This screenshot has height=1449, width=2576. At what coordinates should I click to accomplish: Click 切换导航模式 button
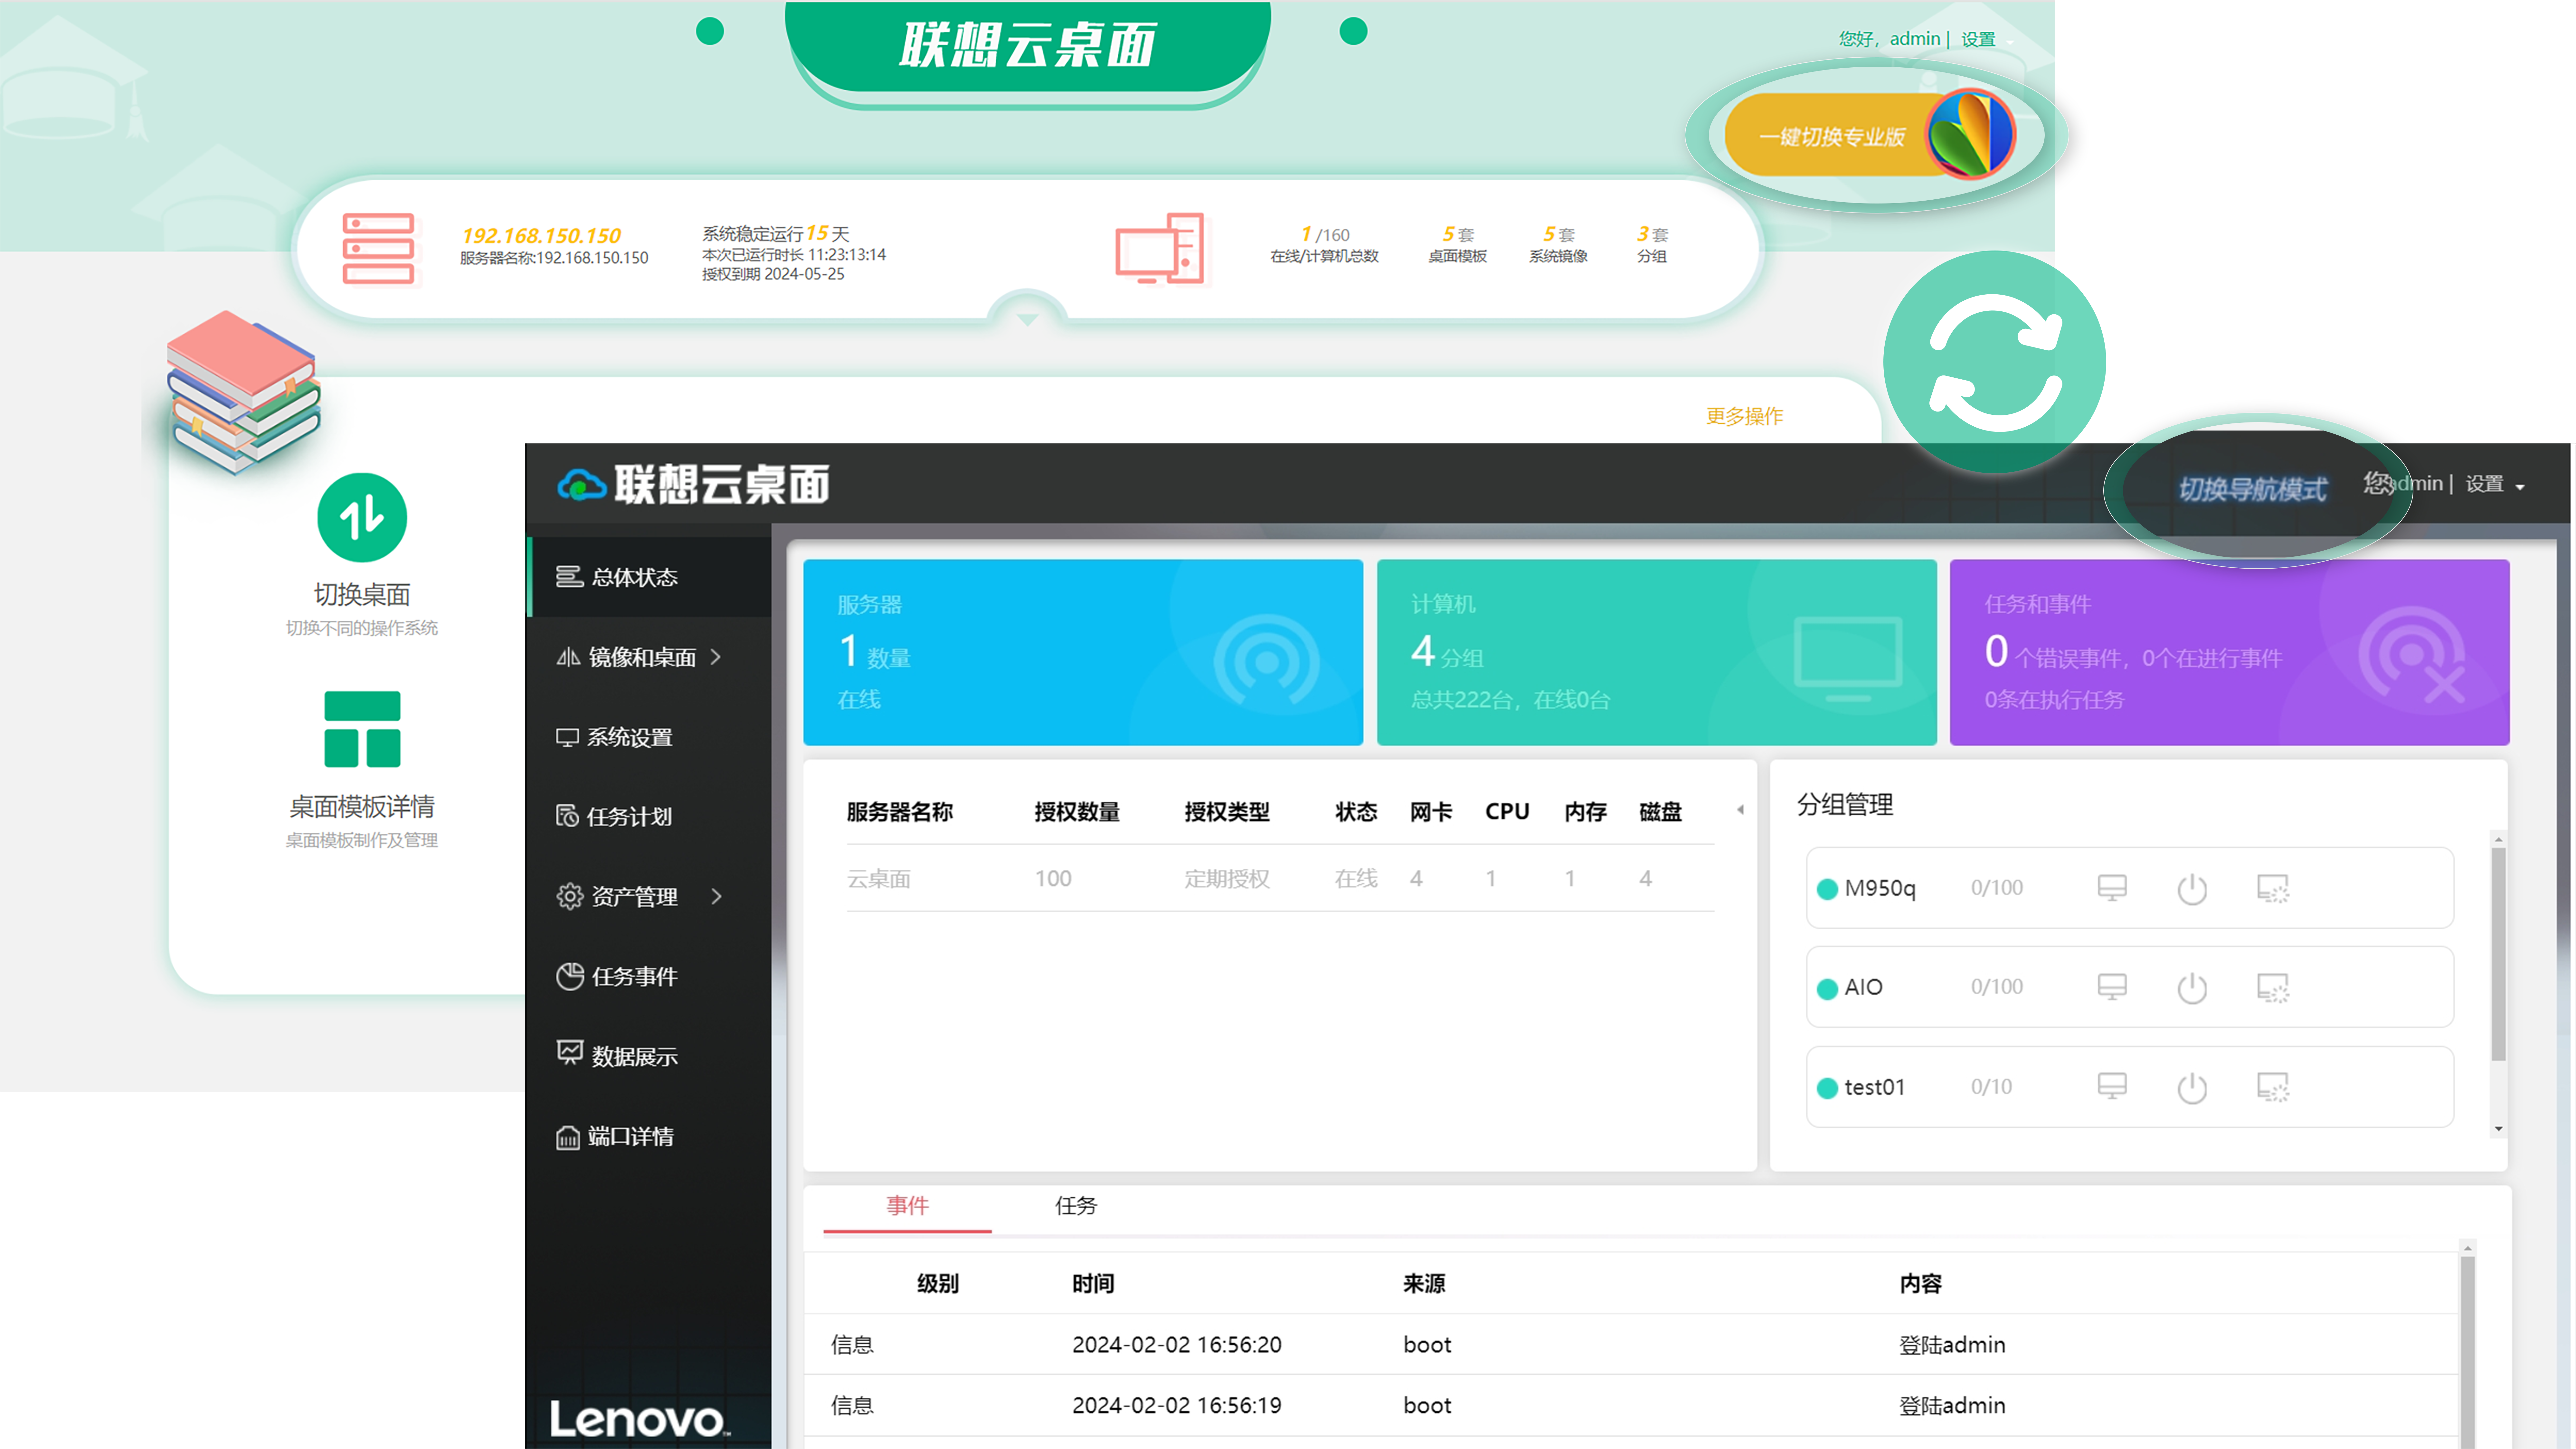pyautogui.click(x=2253, y=489)
